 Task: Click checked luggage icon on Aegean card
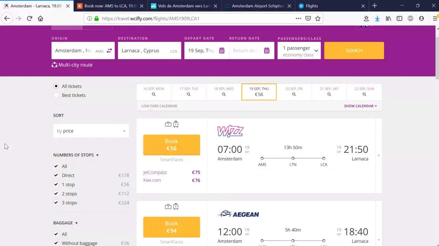(x=176, y=206)
